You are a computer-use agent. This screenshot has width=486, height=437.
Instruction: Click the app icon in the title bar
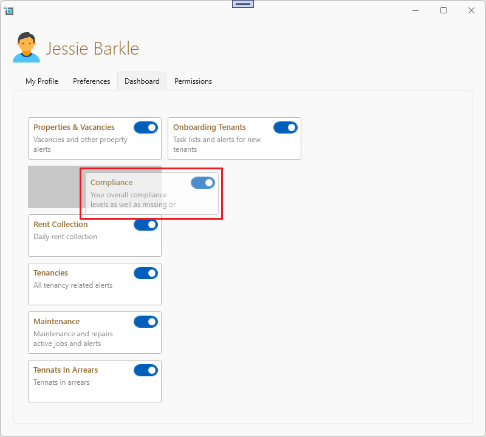9,11
